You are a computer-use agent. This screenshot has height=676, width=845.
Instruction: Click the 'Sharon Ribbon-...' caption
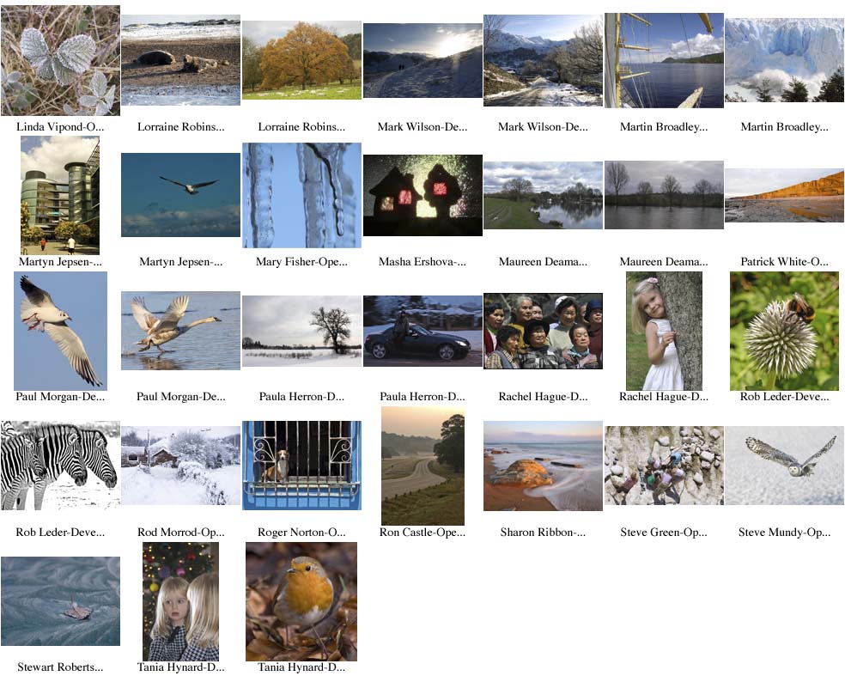(544, 532)
